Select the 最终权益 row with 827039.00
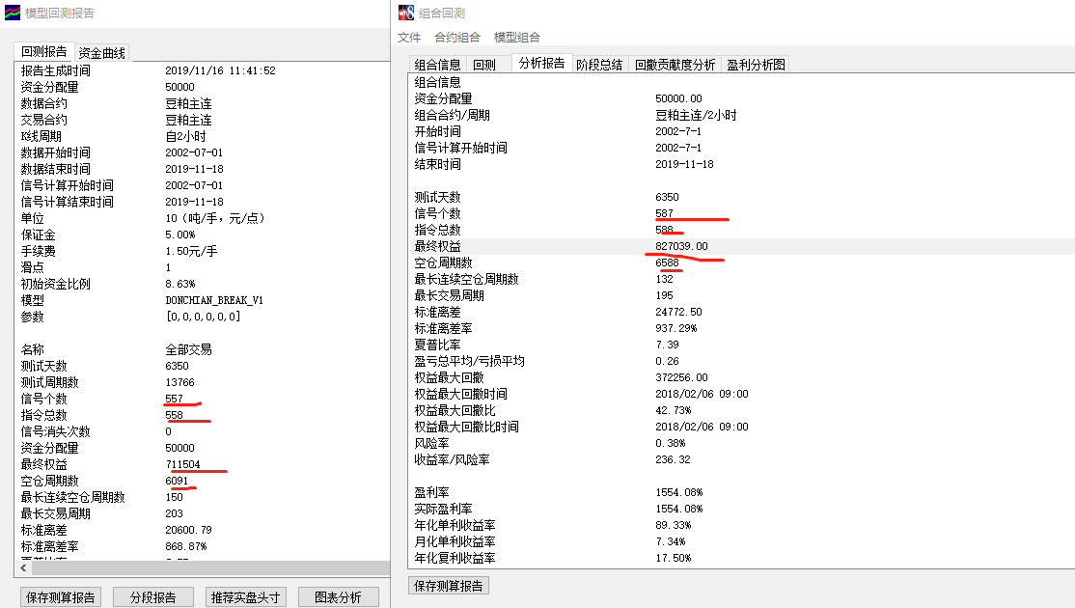1075x608 pixels. (x=741, y=246)
